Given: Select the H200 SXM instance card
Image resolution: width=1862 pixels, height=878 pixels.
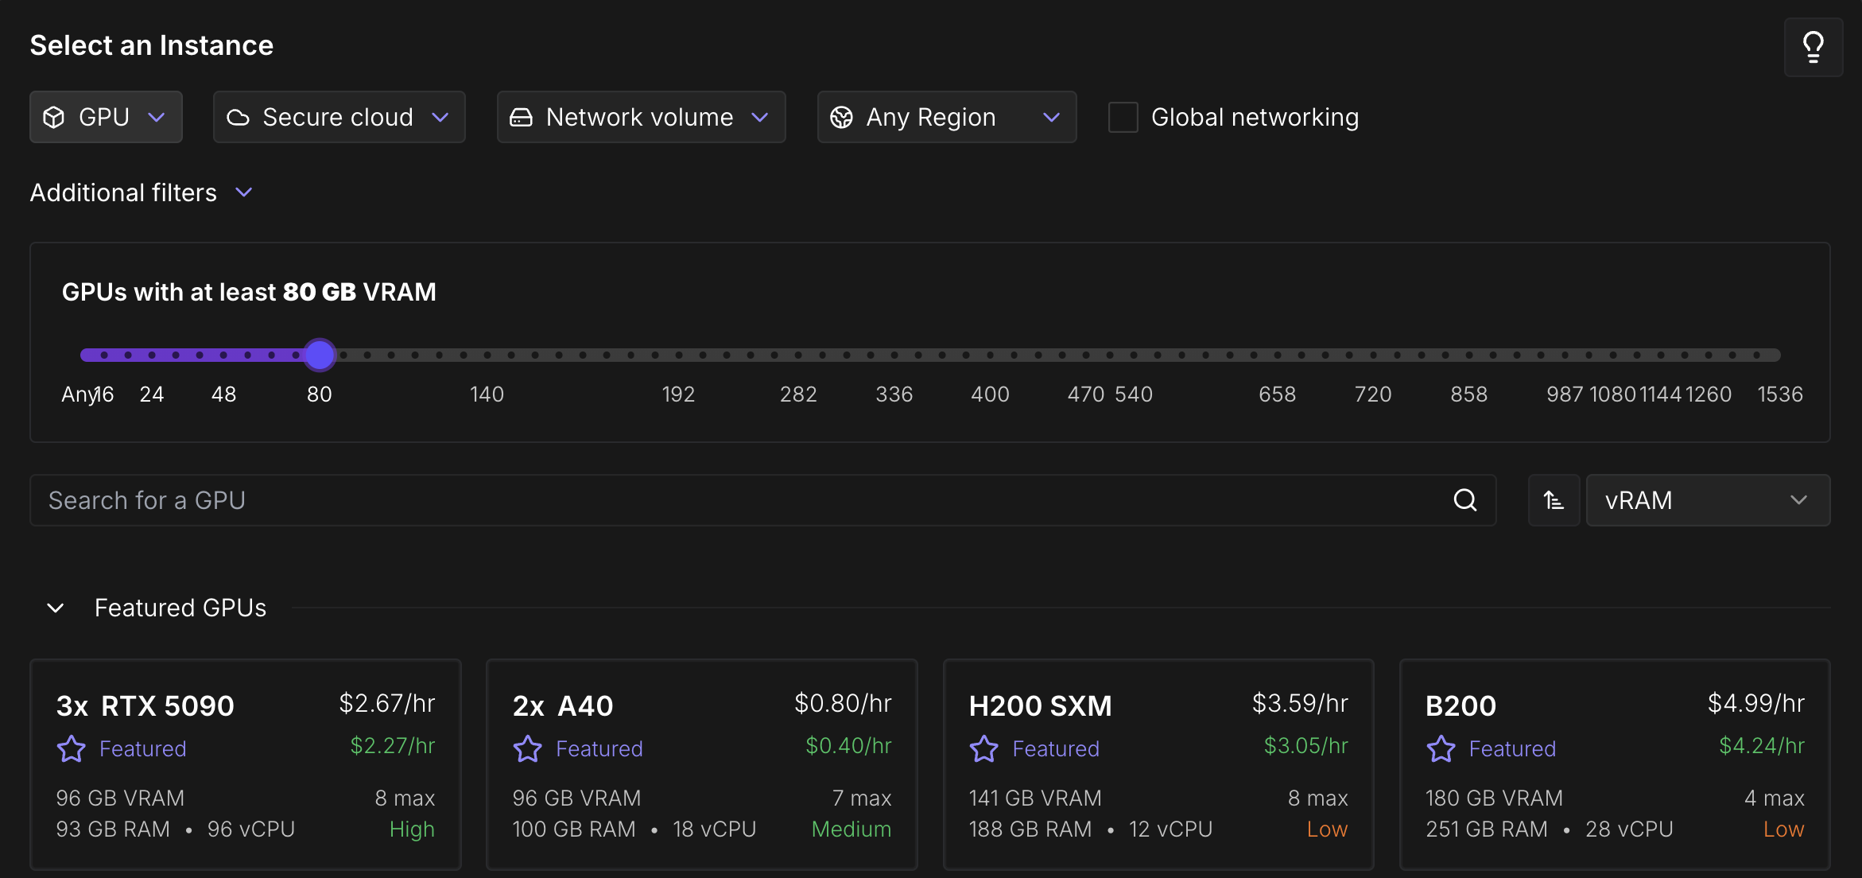Looking at the screenshot, I should pos(1158,763).
